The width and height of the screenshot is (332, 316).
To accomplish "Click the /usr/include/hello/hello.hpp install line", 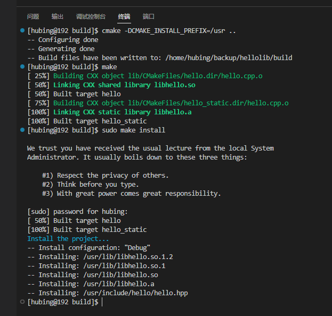I will click(x=108, y=293).
